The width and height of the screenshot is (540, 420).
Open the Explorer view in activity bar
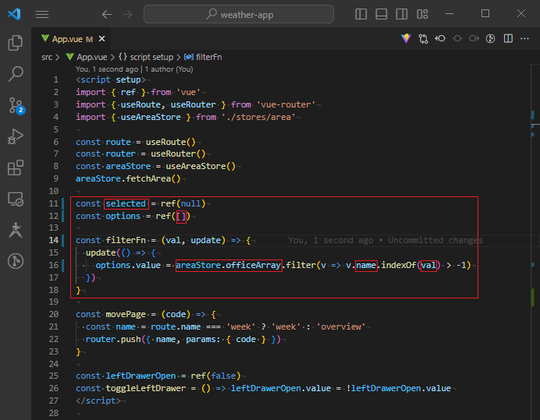[x=16, y=43]
